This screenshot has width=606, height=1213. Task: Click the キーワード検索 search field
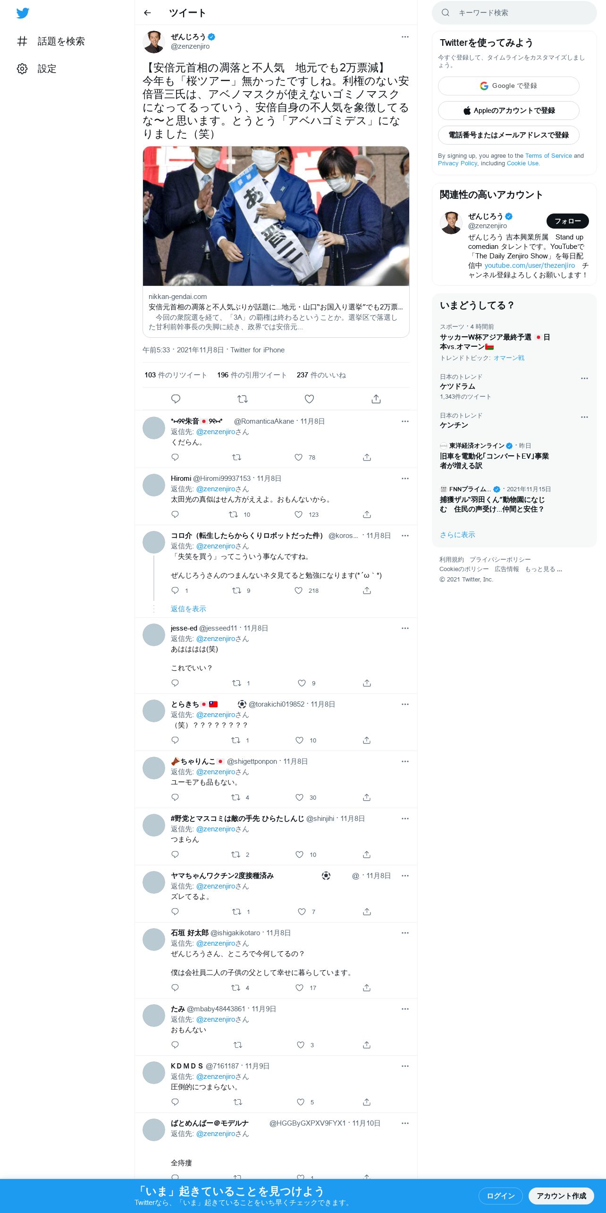pos(514,13)
